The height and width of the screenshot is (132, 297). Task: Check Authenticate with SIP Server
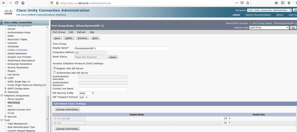tap(54, 73)
